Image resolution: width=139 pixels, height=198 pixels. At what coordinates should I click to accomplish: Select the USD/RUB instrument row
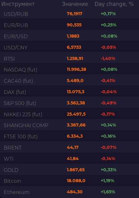tap(70, 14)
